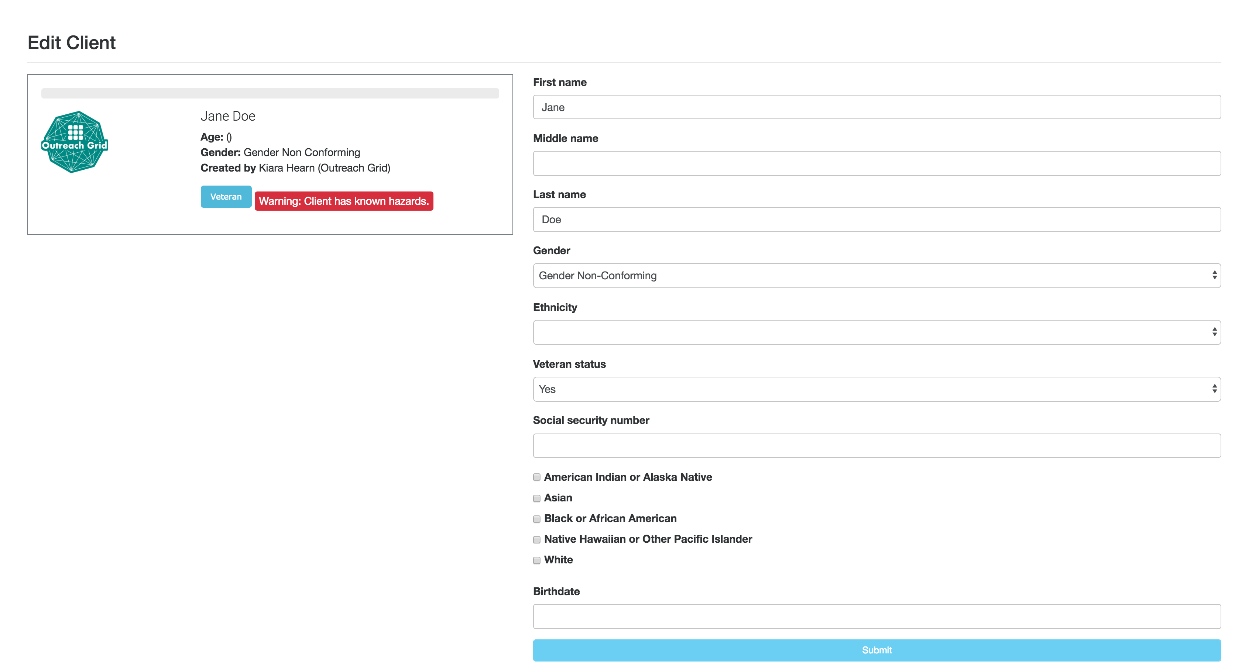This screenshot has width=1242, height=670.
Task: Tick the Asian checkbox
Action: coord(536,498)
